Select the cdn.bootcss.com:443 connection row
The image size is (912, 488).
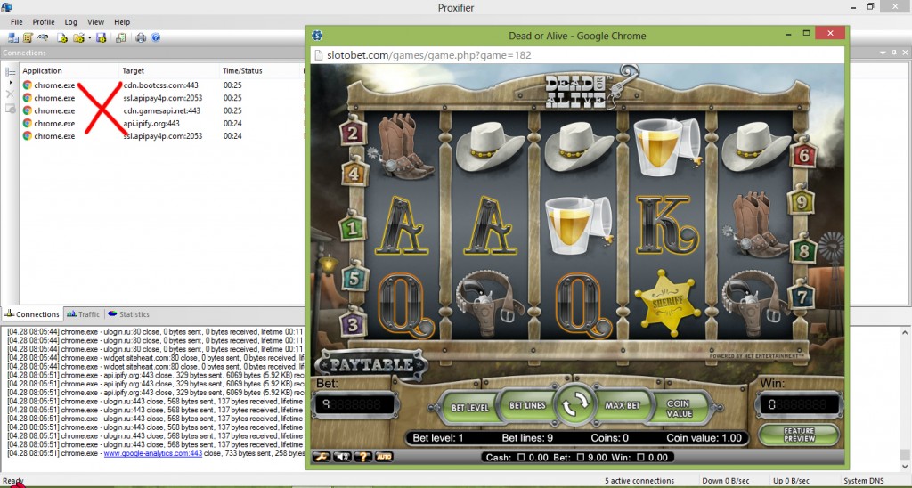pos(162,85)
